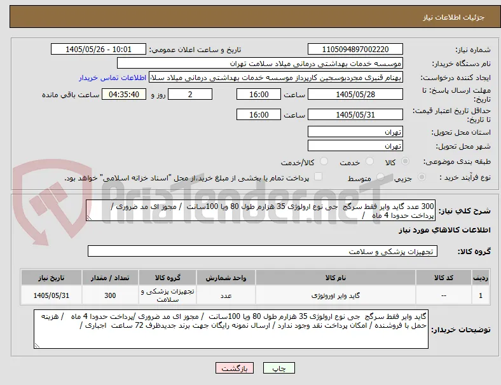Click the quantity cell showing 300
The image size is (501, 385).
(x=110, y=295)
